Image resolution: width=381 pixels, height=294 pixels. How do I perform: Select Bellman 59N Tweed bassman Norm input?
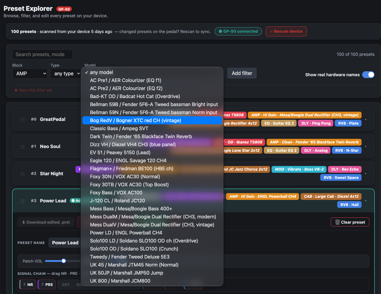tap(152, 112)
